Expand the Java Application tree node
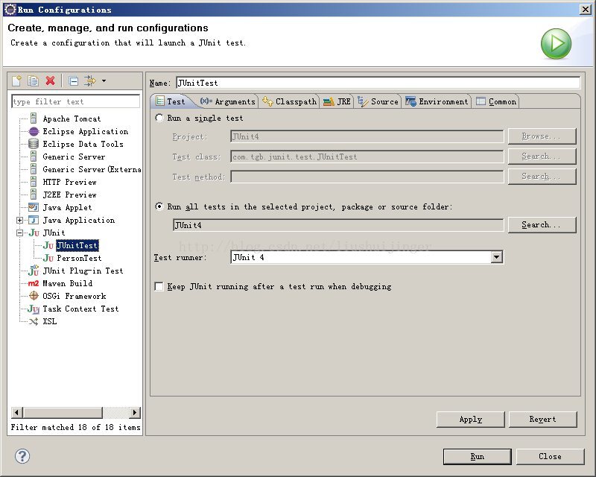596x477 pixels. click(x=20, y=221)
